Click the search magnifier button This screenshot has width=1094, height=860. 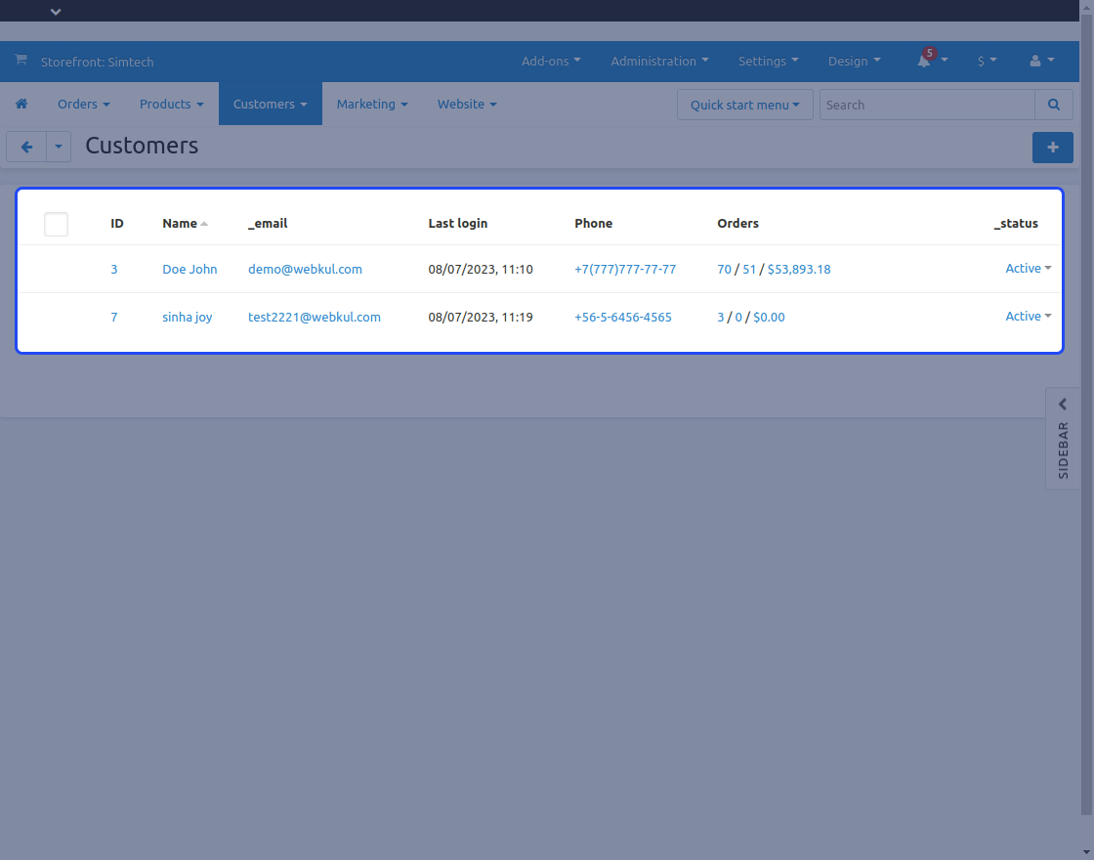(1054, 105)
